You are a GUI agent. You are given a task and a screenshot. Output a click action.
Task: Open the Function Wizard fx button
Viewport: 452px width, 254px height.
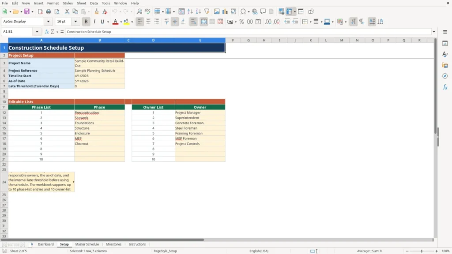click(x=47, y=32)
